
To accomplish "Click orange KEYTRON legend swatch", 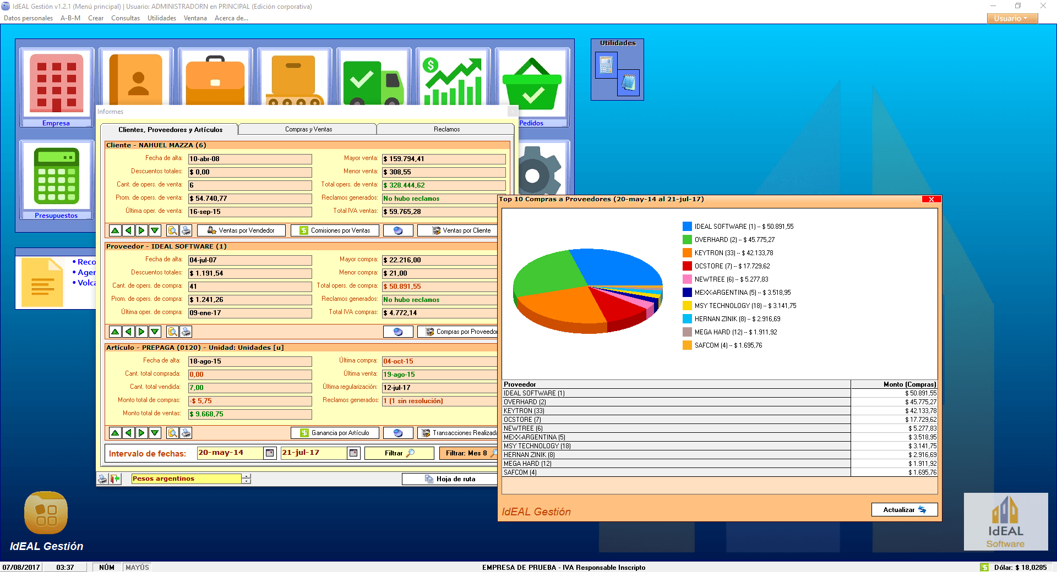I will pyautogui.click(x=687, y=253).
